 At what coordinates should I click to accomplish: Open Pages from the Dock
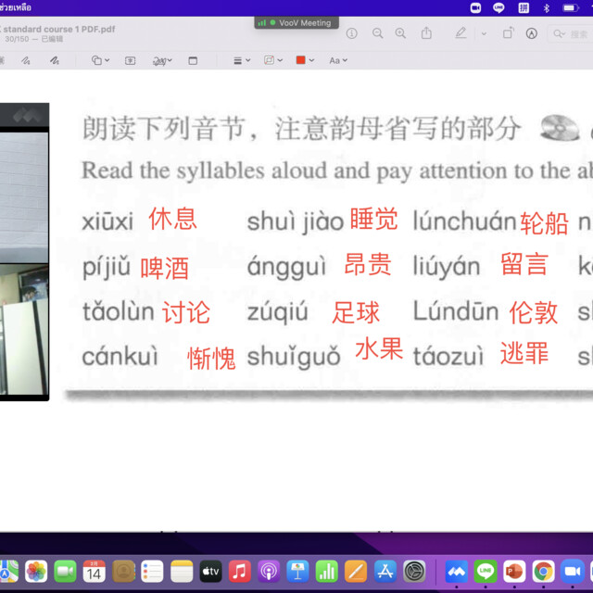point(356,571)
